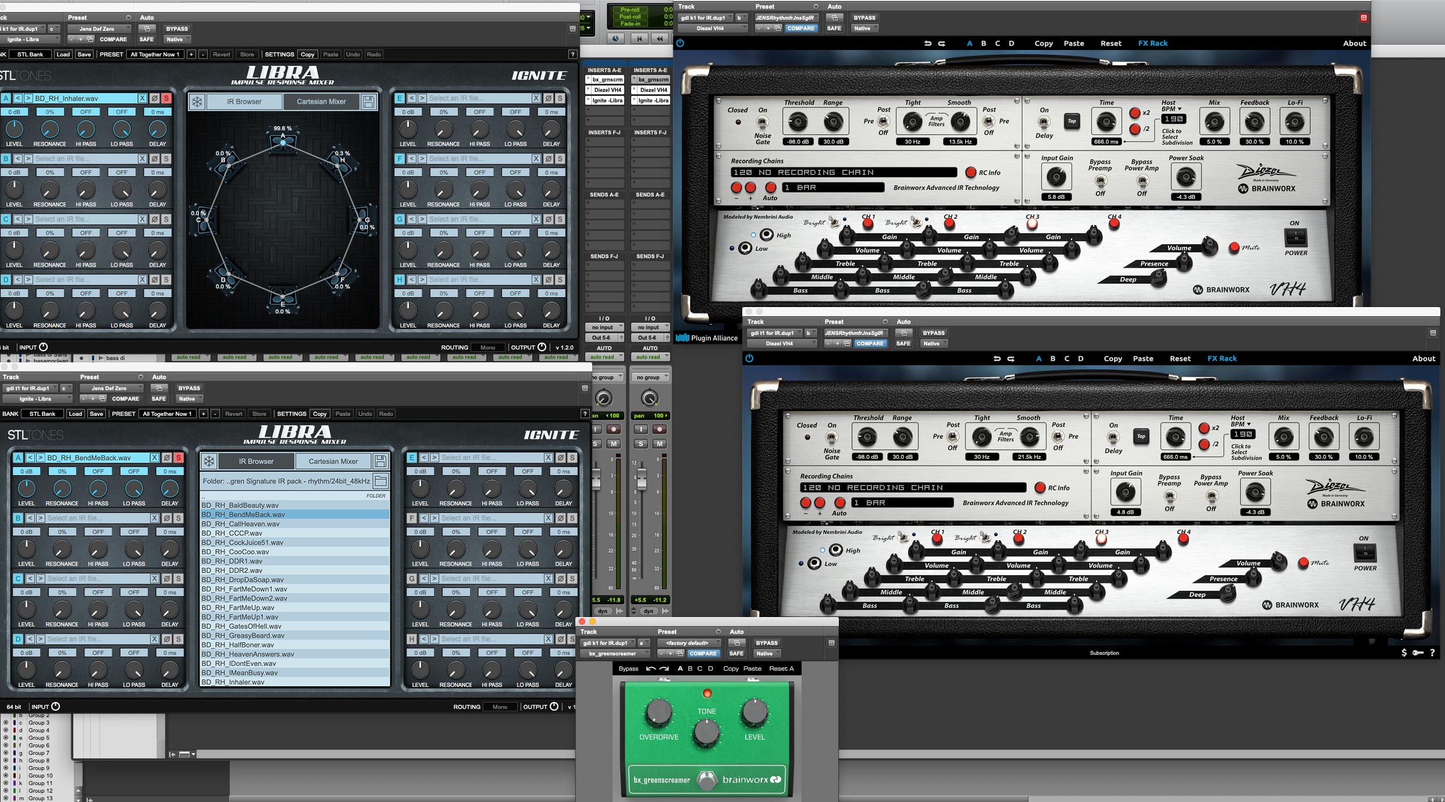Toggle the Diezel VH4 plugin power icon

(680, 43)
